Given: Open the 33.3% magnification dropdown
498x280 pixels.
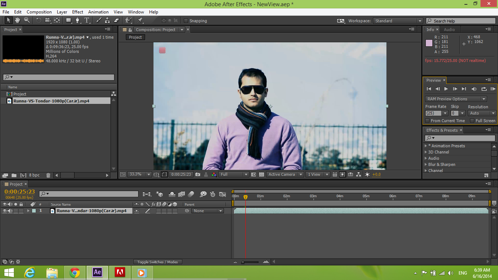Looking at the screenshot, I should point(139,174).
